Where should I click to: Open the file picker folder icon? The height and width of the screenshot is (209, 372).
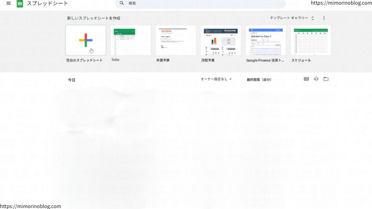pos(326,79)
